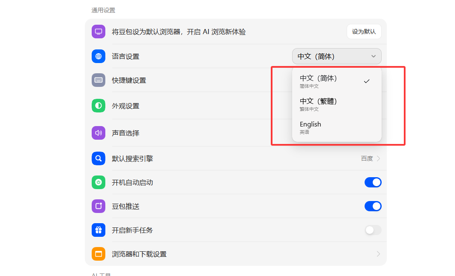Screen dimensions: 455x276
Task: Open the 百度 default search engine chooser
Action: point(370,158)
